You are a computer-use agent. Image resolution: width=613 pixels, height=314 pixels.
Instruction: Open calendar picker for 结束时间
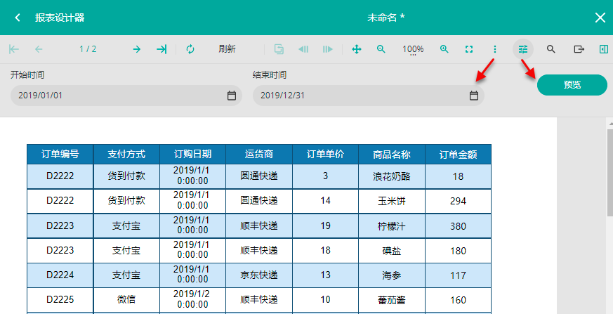click(x=474, y=96)
